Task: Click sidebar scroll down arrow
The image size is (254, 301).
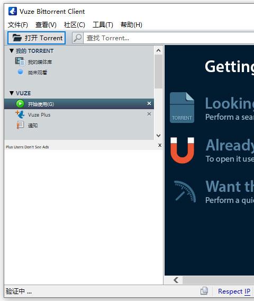Action: 158,135
